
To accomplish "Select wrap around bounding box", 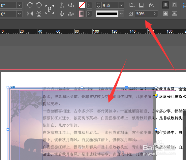I will 174,5.
